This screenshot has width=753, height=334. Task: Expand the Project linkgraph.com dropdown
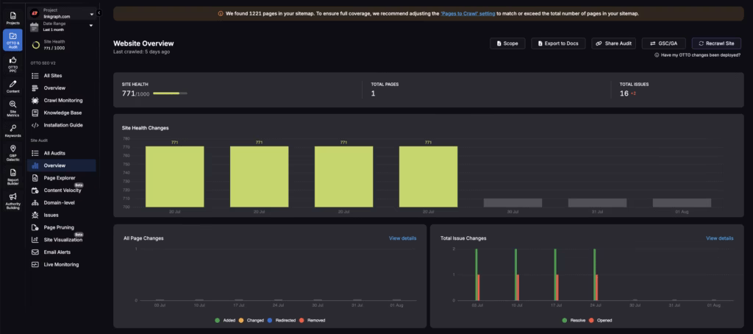[91, 13]
